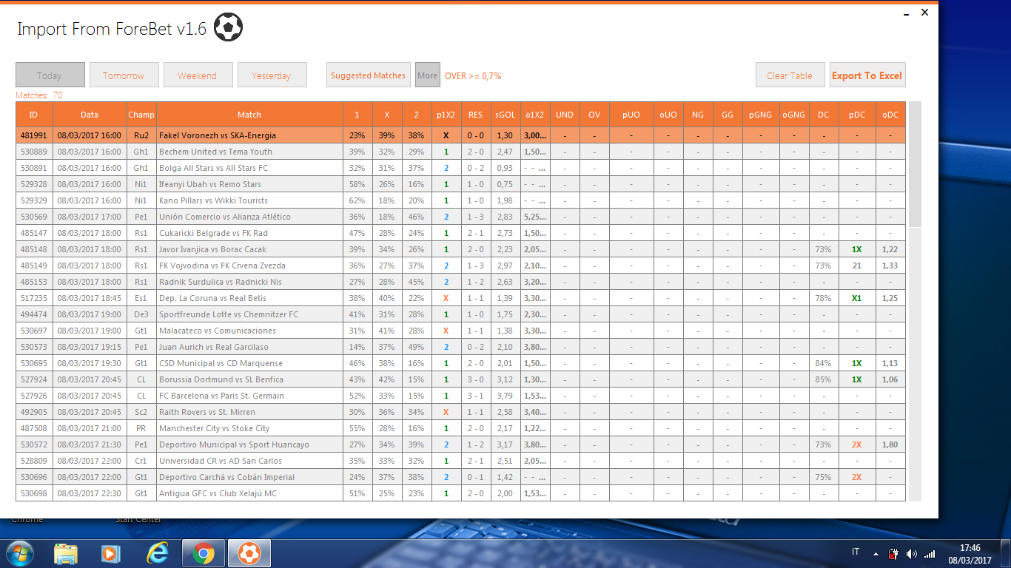The width and height of the screenshot is (1011, 568).
Task: Click pDC column header
Action: (857, 115)
